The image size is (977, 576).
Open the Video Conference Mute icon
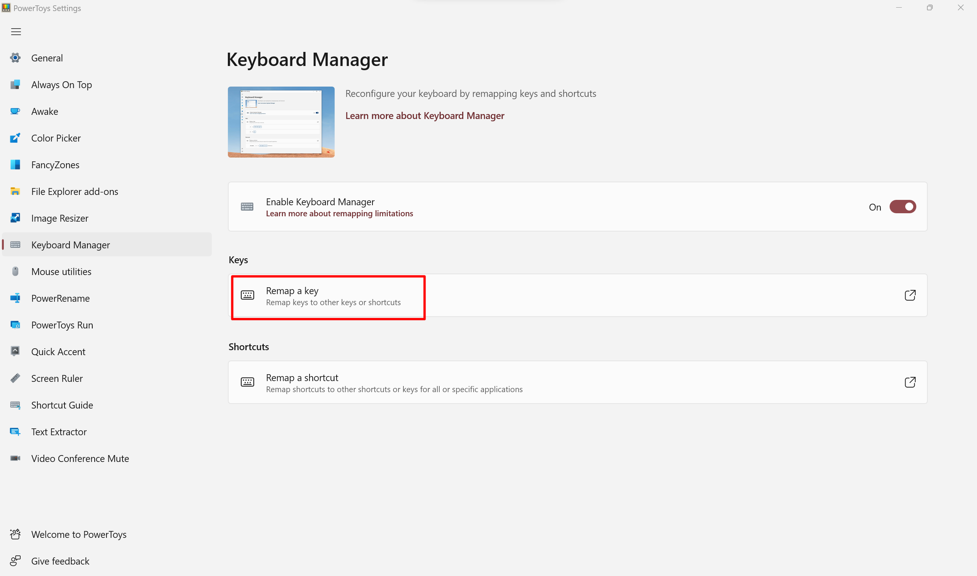[x=15, y=459]
